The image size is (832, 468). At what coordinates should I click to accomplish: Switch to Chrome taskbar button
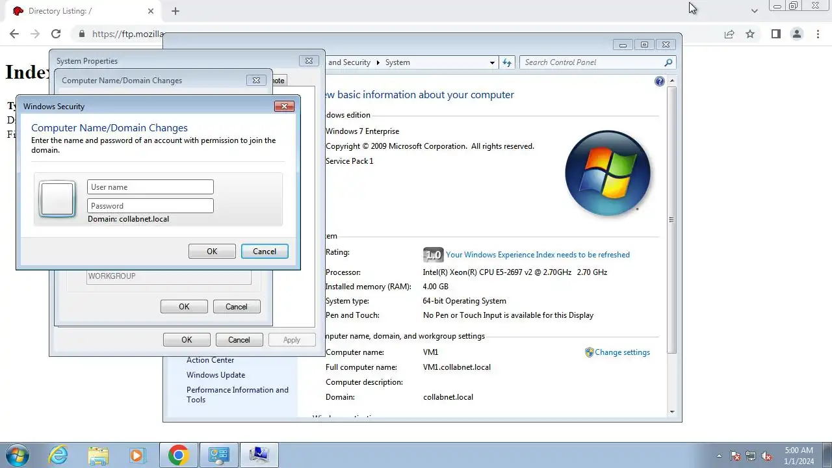[179, 455]
